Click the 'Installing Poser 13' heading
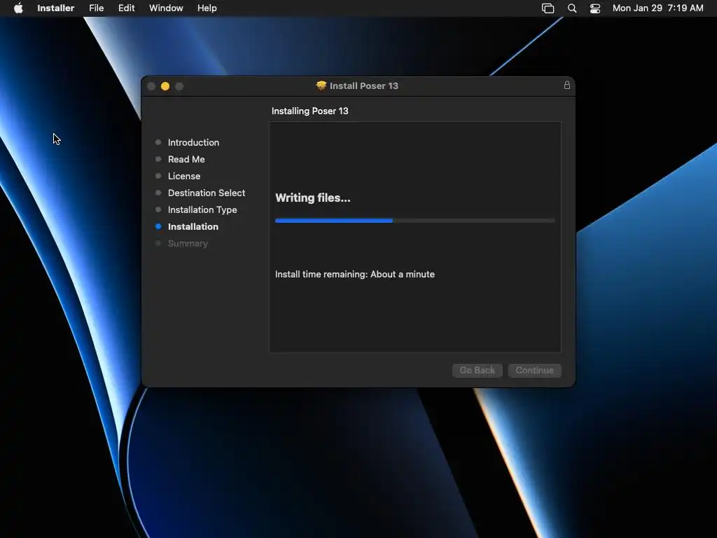 (310, 111)
